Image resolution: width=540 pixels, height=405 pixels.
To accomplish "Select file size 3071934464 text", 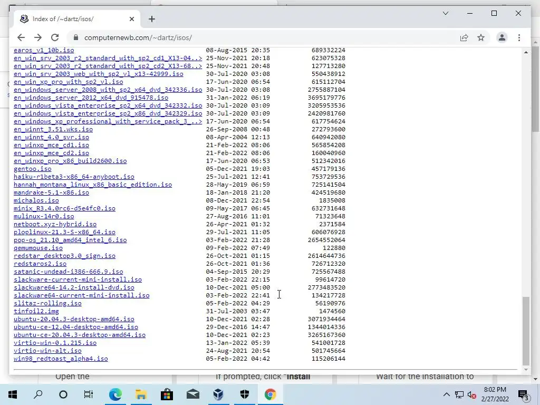I will coord(326,319).
